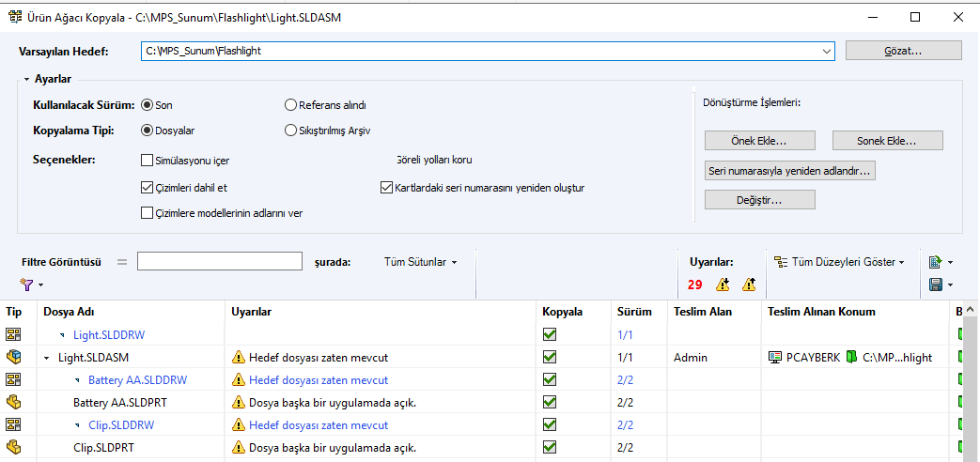Click the Kopyala column header
The width and height of the screenshot is (980, 462).
click(574, 312)
